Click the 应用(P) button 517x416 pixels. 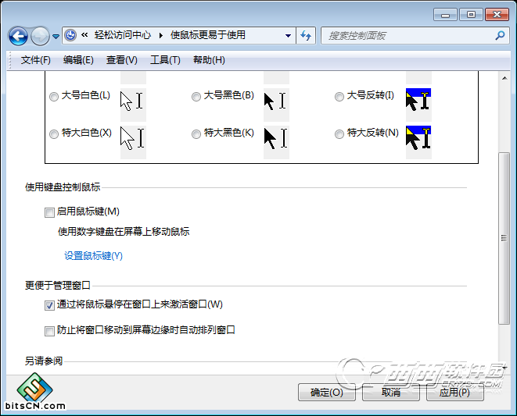click(454, 393)
